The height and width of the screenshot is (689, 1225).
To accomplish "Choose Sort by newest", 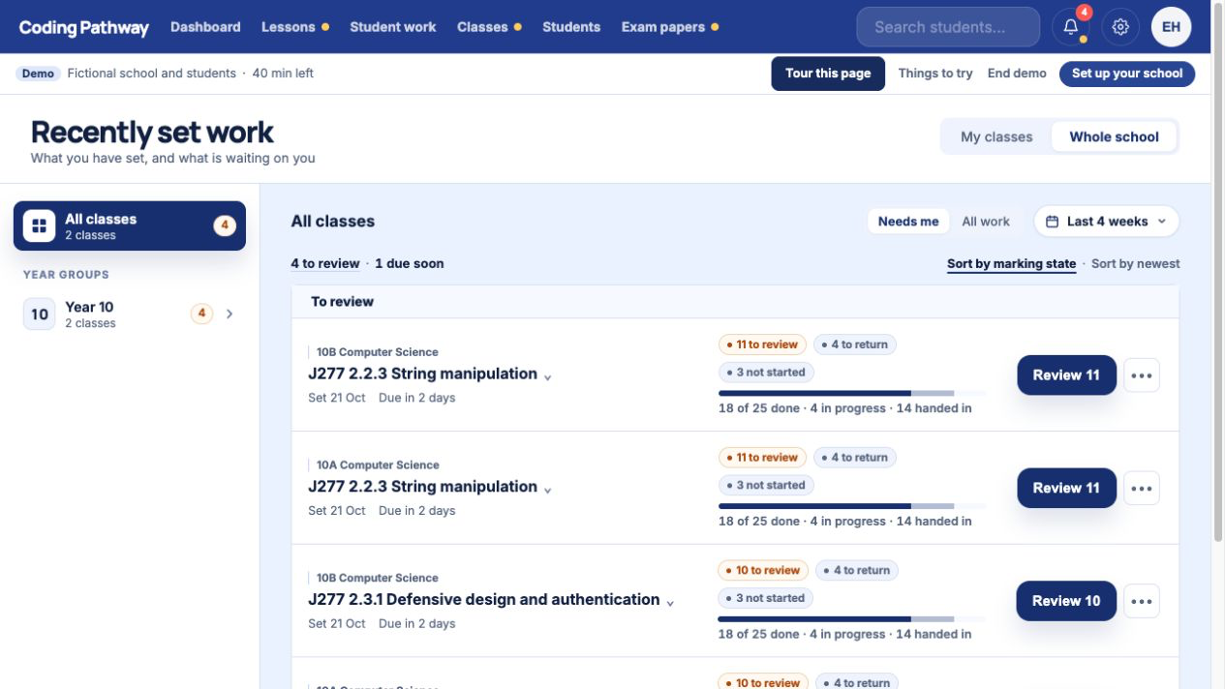I will pos(1136,263).
